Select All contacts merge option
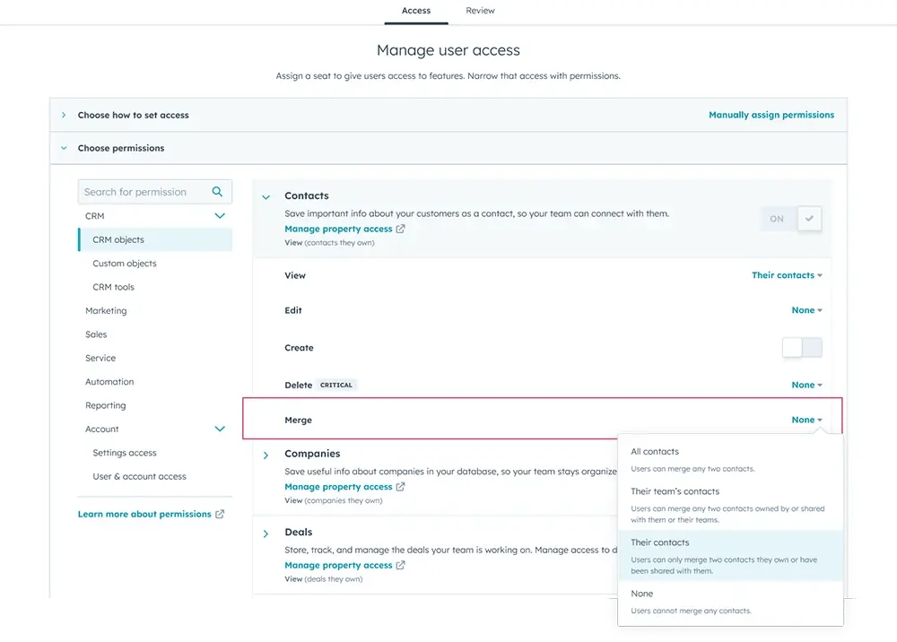 [x=730, y=460]
